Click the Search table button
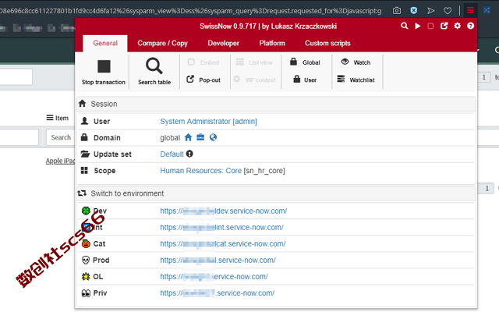Viewport: 499px width, 312px height. (x=154, y=73)
